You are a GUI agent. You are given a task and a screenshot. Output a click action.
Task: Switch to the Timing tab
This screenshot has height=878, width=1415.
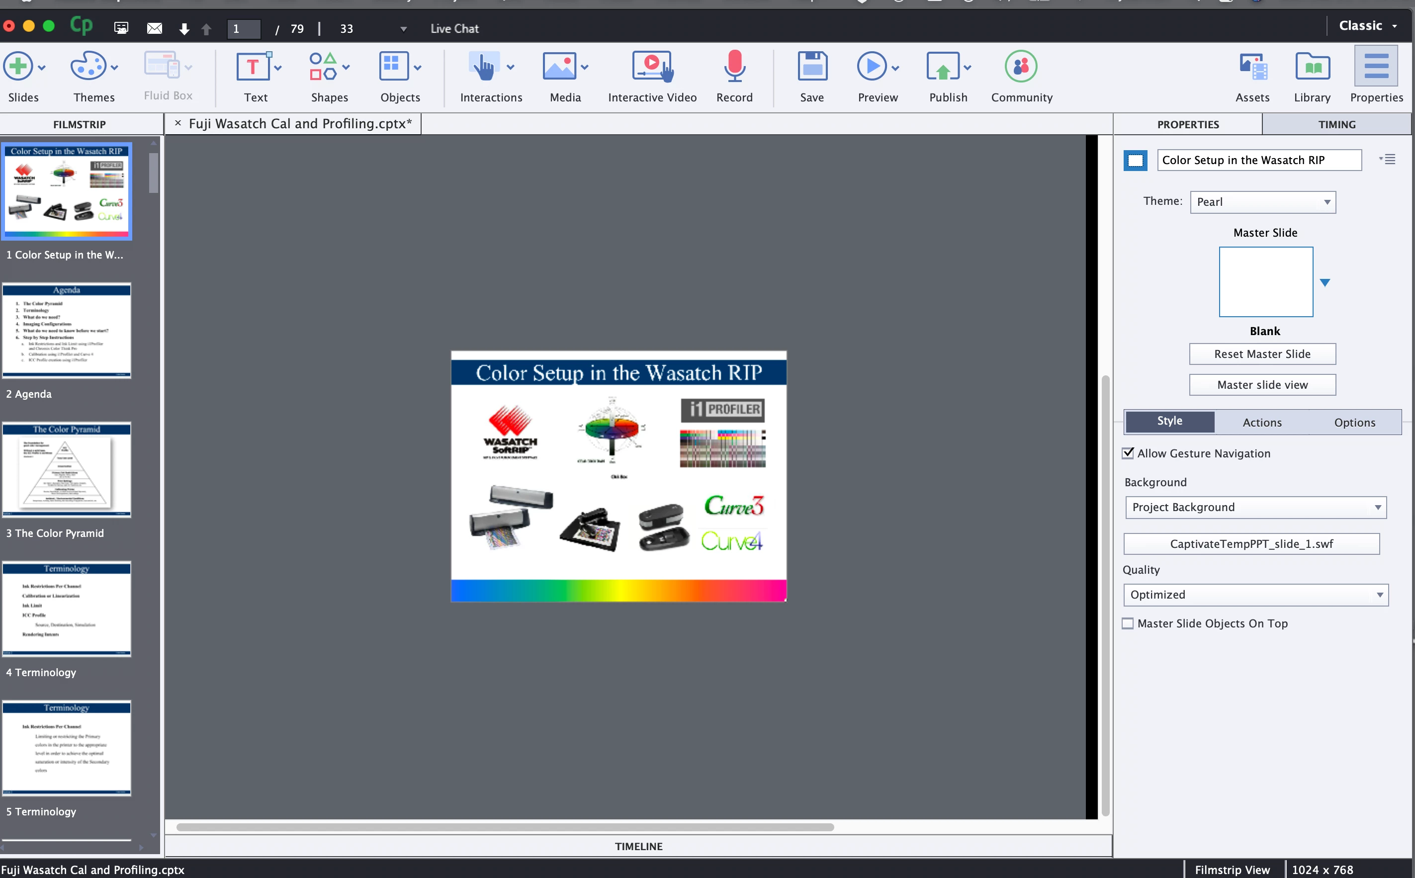coord(1336,124)
